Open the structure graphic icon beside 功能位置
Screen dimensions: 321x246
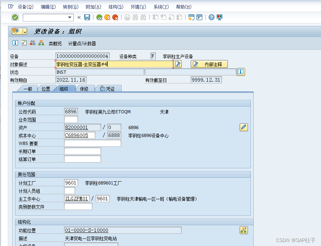coord(244,230)
